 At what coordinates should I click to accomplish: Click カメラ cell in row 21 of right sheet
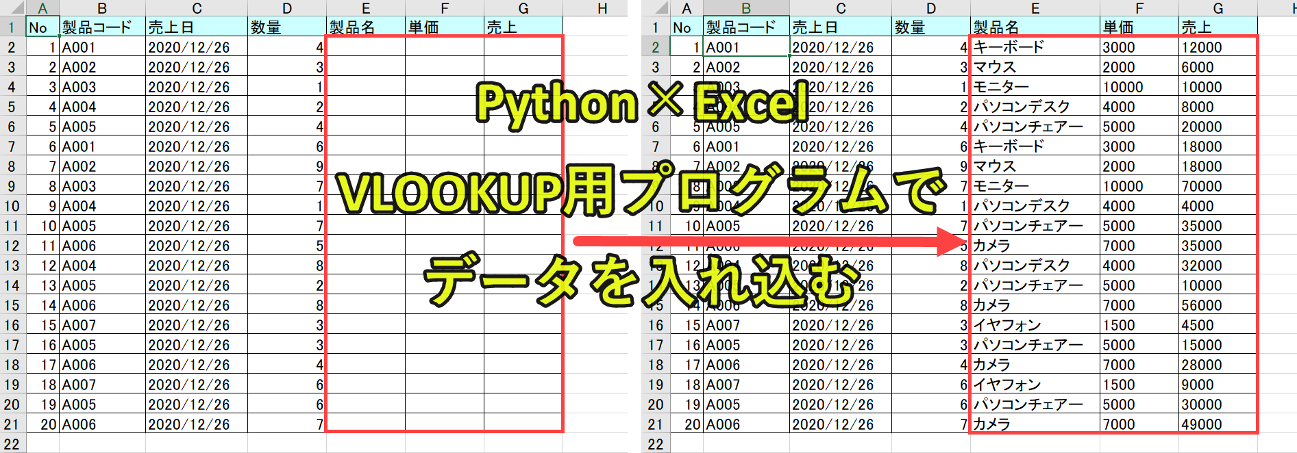pos(1035,424)
